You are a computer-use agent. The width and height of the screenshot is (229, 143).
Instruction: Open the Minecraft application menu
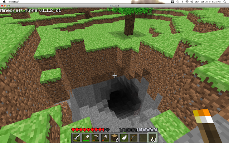coord(14,1)
